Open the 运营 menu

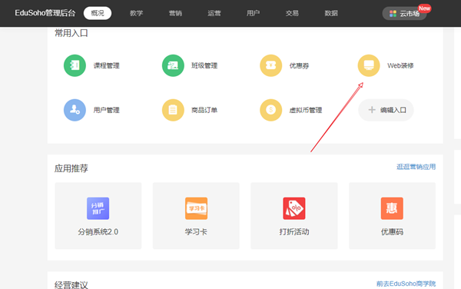point(214,13)
